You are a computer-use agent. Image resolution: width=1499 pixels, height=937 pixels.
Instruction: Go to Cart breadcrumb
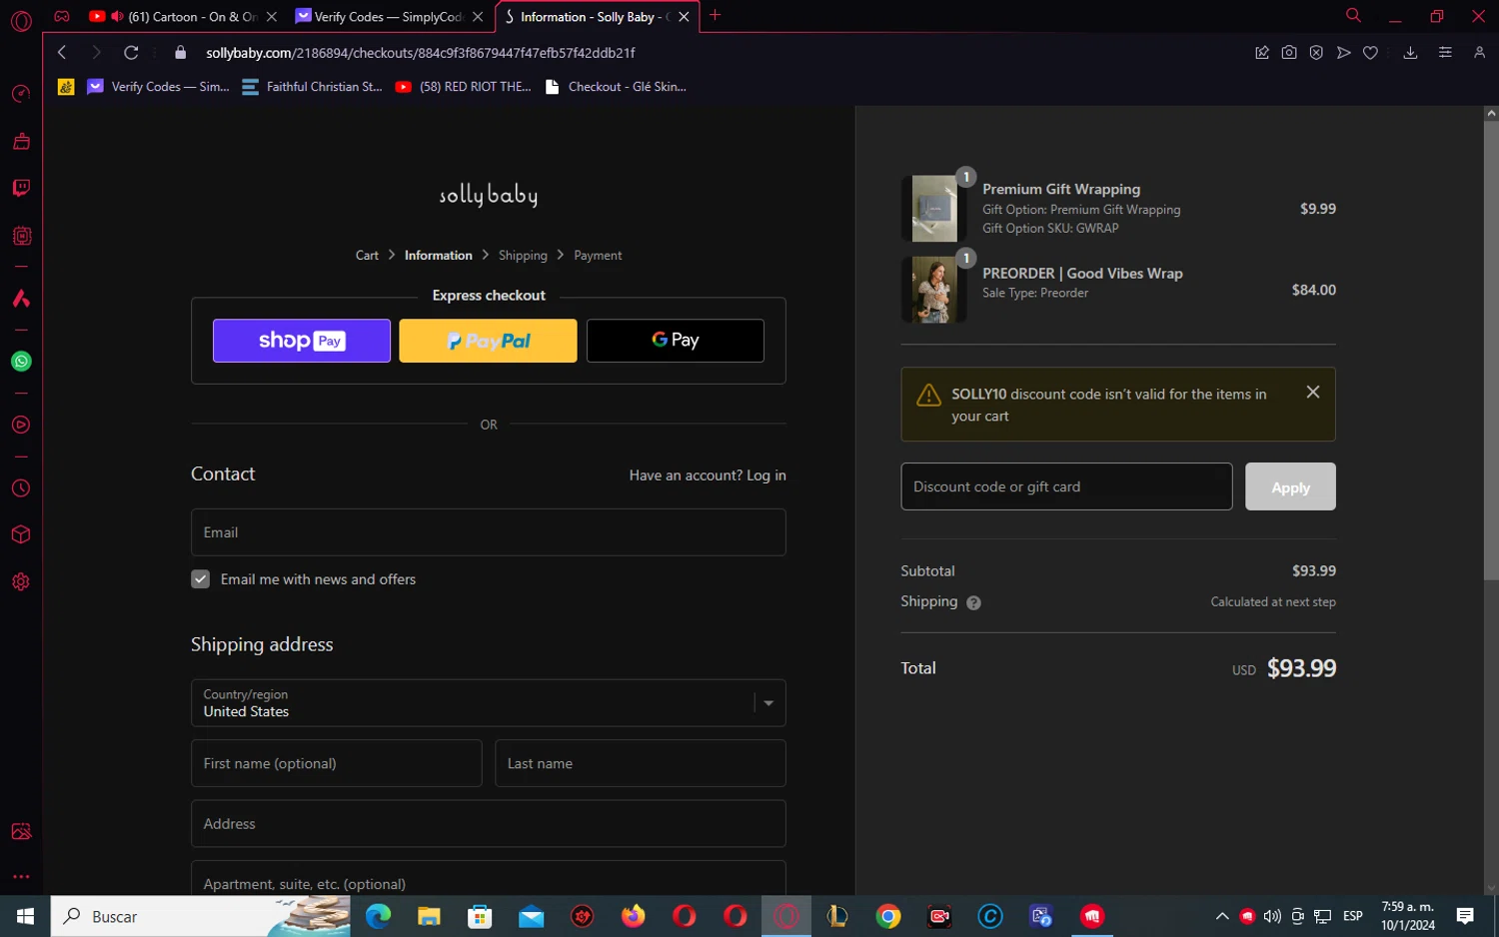(x=367, y=256)
